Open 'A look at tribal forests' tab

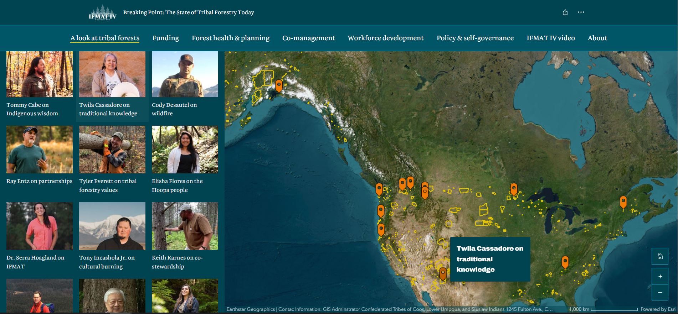(x=105, y=38)
